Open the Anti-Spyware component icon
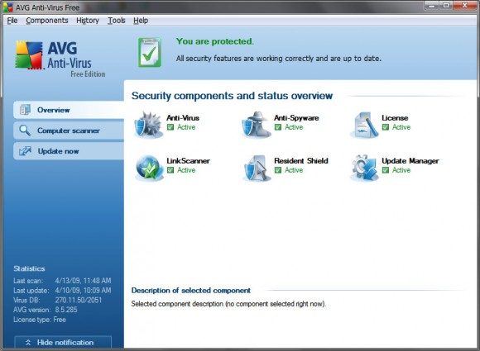Image resolution: width=480 pixels, height=351 pixels. (x=257, y=125)
